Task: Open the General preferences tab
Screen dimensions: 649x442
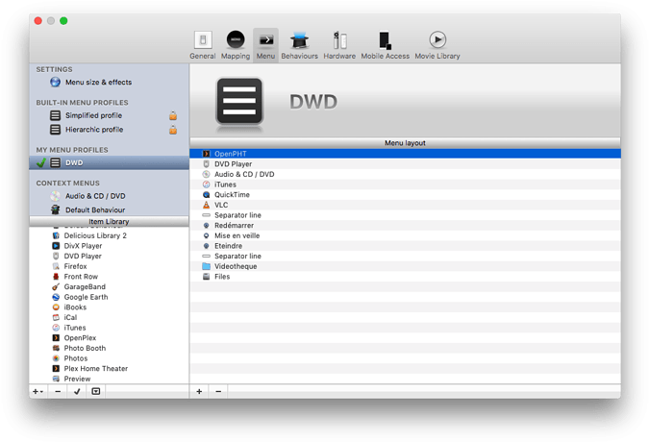Action: [203, 44]
